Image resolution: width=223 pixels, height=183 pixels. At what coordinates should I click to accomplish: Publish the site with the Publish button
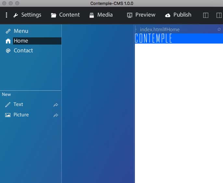[178, 15]
